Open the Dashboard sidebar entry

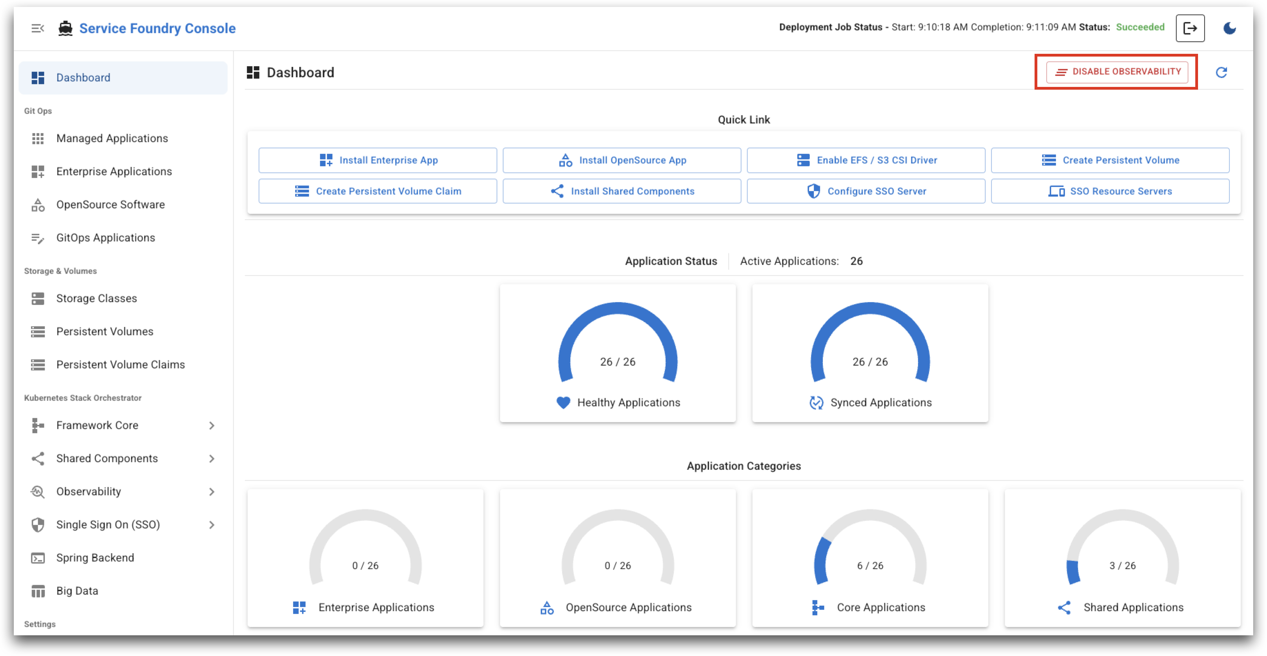83,77
